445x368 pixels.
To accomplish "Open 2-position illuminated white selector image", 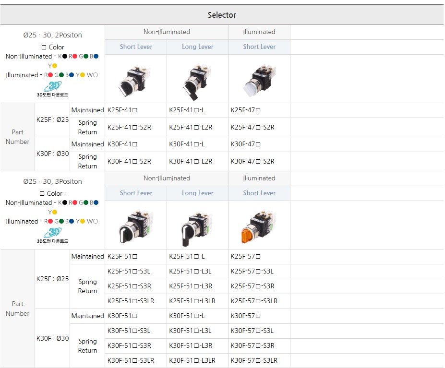I will click(259, 80).
